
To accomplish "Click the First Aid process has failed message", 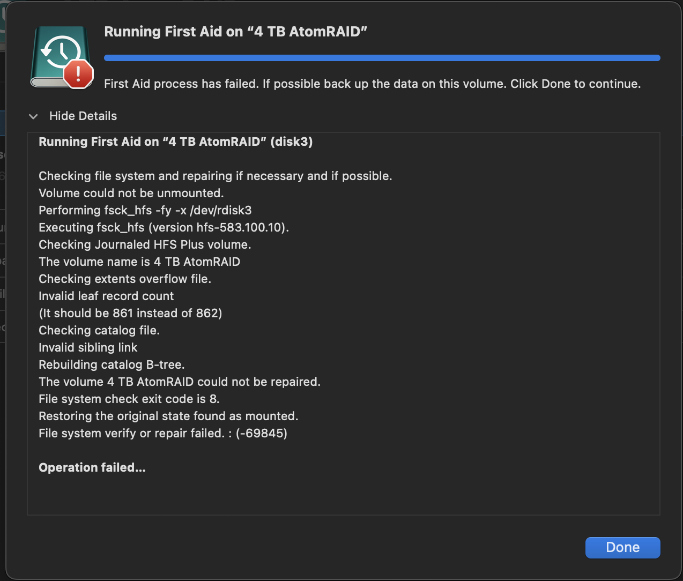I will pyautogui.click(x=372, y=84).
